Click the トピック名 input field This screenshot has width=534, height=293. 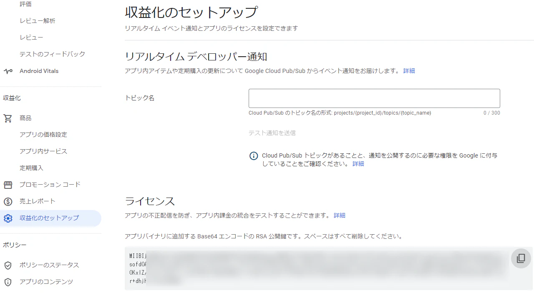[x=374, y=98]
